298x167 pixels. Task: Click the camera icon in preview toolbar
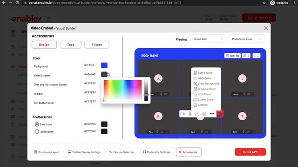pos(183,114)
